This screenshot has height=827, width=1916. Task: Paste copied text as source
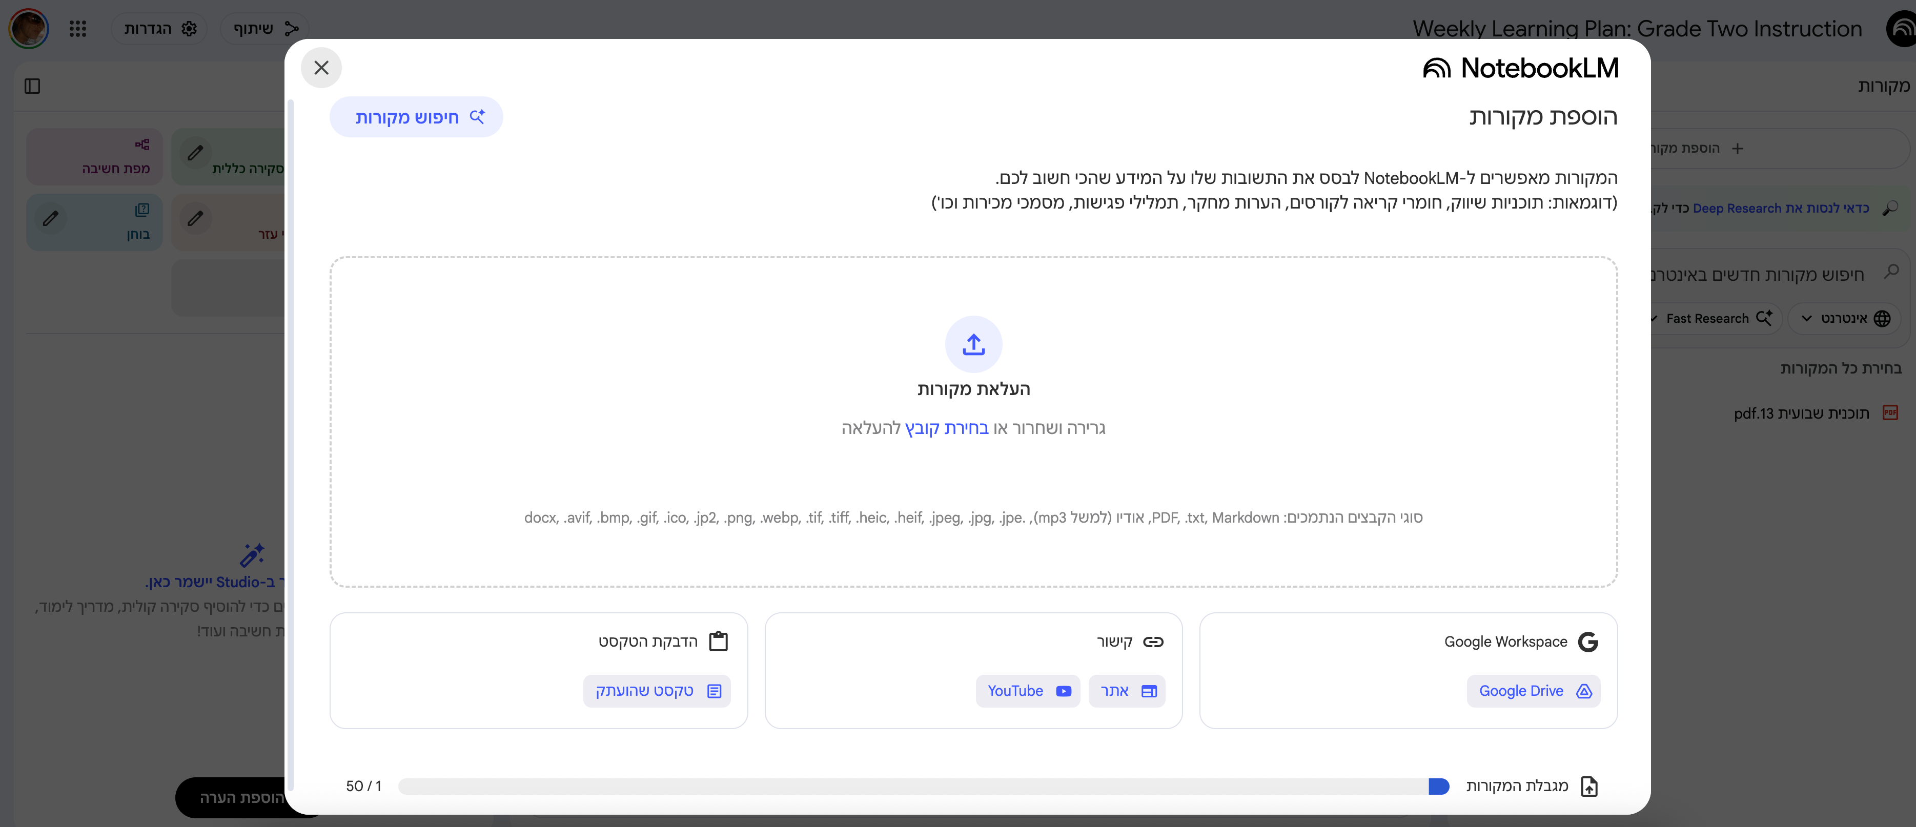tap(657, 691)
